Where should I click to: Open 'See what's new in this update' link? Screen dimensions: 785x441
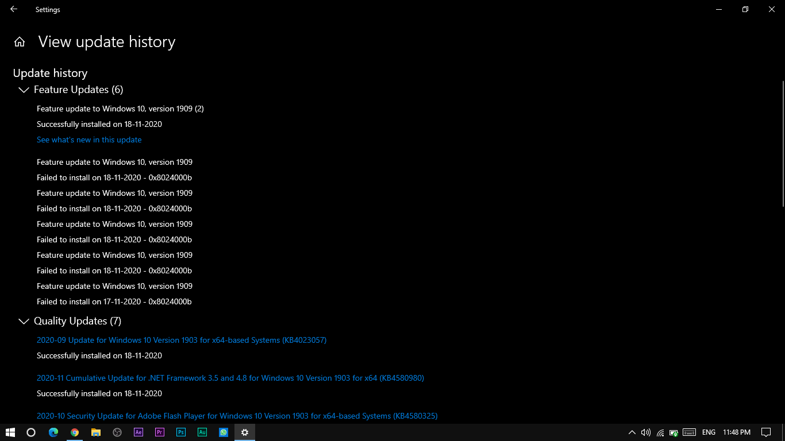click(x=89, y=140)
